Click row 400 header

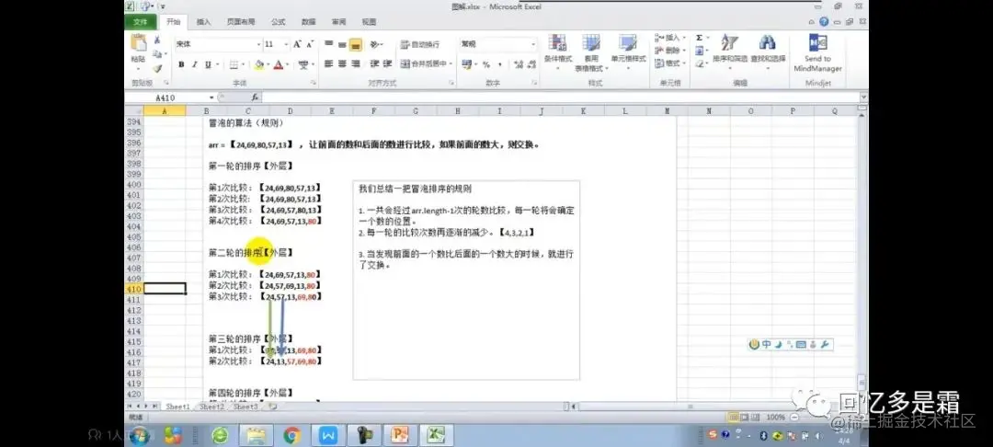coord(133,186)
